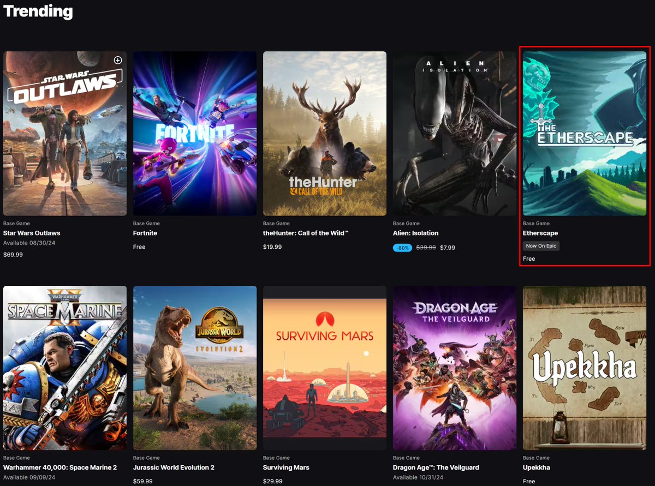Click the Warhammer 40,000: Space Marine 2 title

pos(60,467)
